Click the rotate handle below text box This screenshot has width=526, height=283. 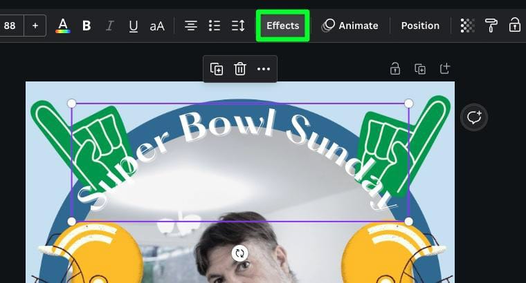[x=240, y=253]
